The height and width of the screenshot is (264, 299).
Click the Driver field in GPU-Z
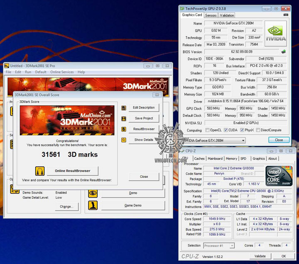tap(245, 101)
